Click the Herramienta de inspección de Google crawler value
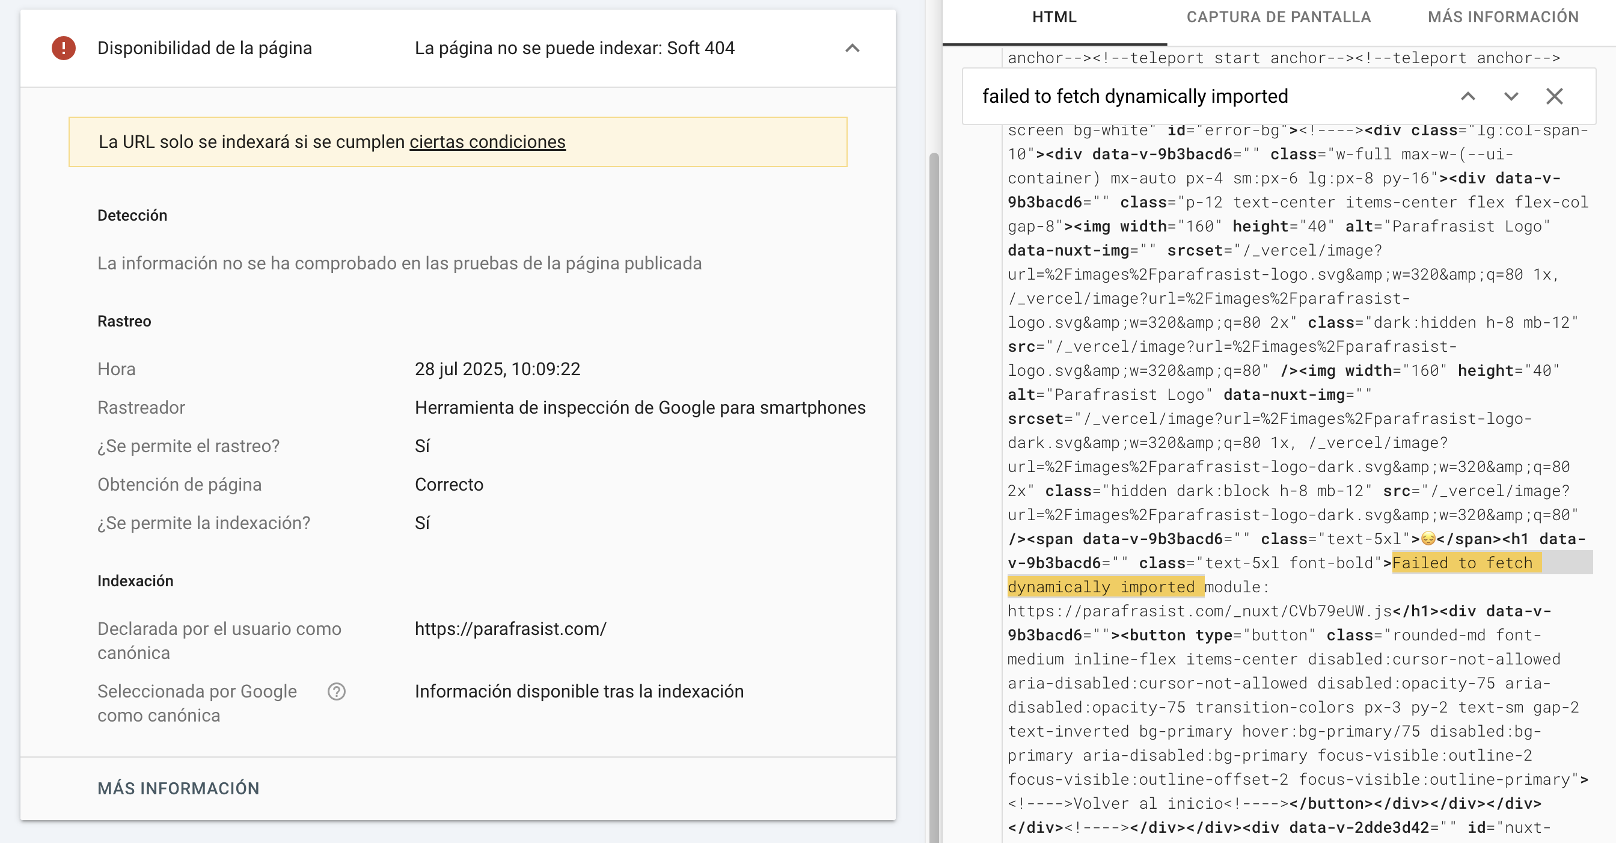This screenshot has width=1616, height=843. coord(640,408)
